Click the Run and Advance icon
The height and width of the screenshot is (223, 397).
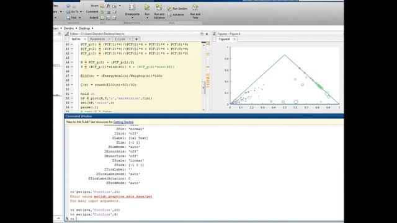159,7
